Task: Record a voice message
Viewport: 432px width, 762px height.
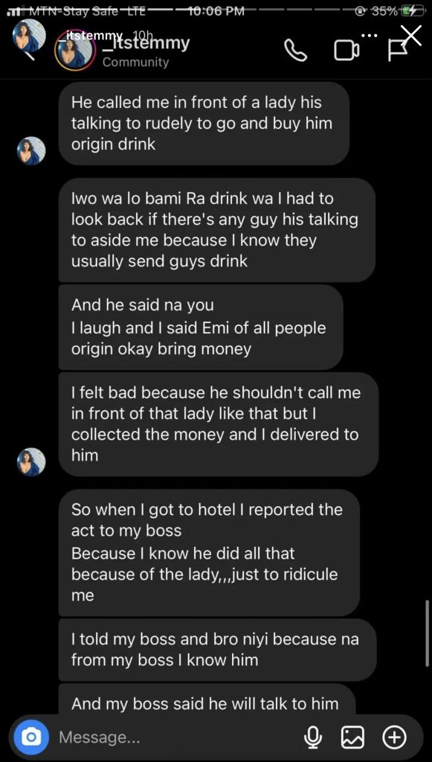Action: click(312, 737)
